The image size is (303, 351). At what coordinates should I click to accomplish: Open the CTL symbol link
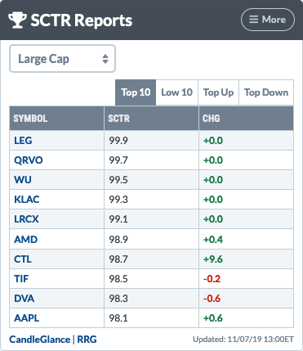tap(23, 259)
